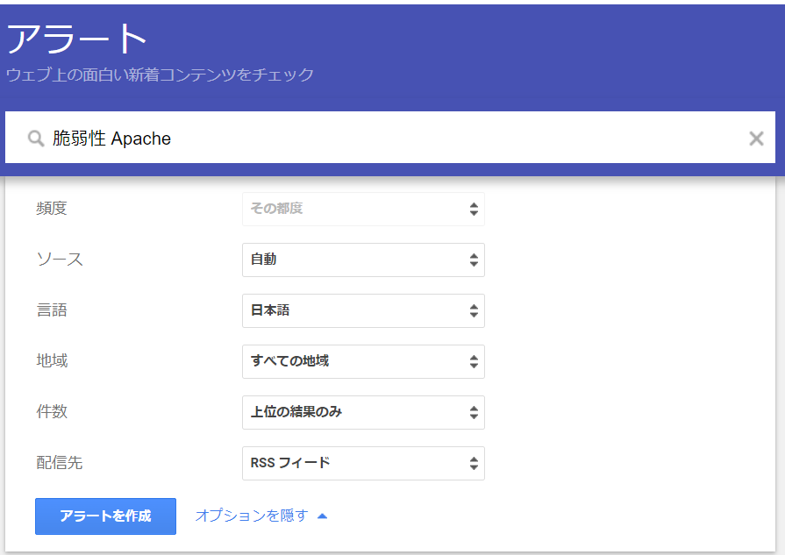Click the アラート page title

[x=76, y=39]
